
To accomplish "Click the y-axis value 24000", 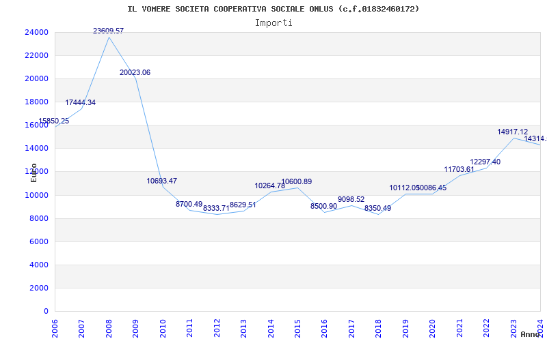I will coord(37,32).
